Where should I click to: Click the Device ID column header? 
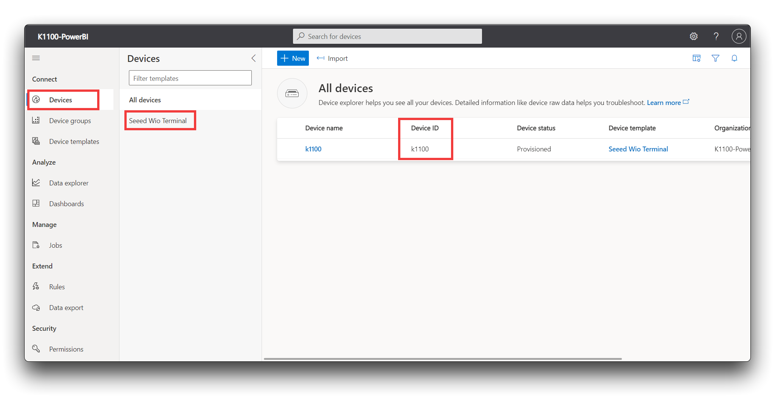[x=425, y=128]
